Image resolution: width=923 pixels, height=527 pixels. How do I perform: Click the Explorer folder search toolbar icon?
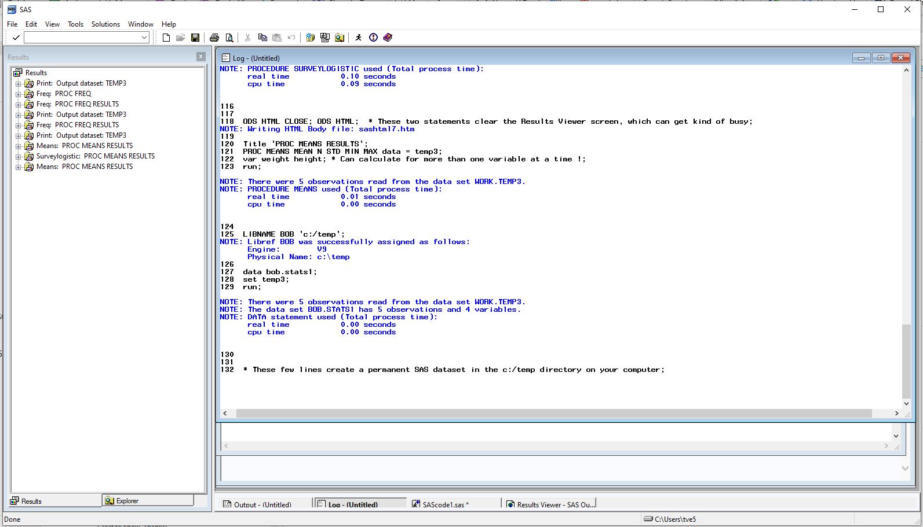[340, 38]
